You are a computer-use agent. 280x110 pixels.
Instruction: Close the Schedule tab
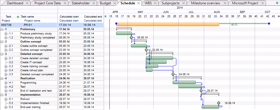[x=139, y=3]
